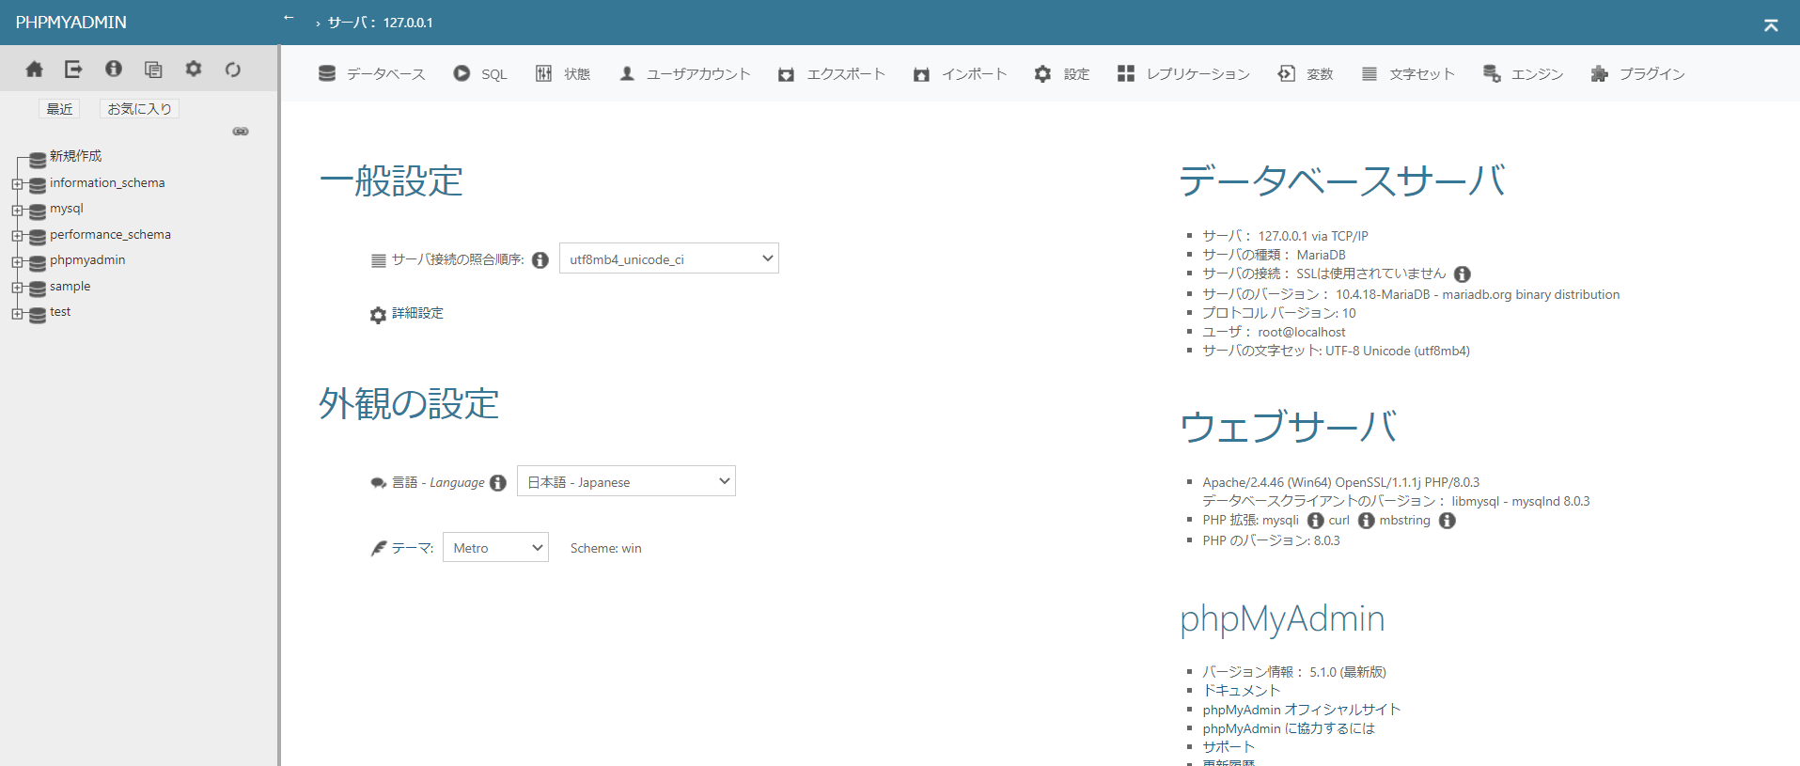
Task: Open the 文字セット charsets tab
Action: 1407,73
